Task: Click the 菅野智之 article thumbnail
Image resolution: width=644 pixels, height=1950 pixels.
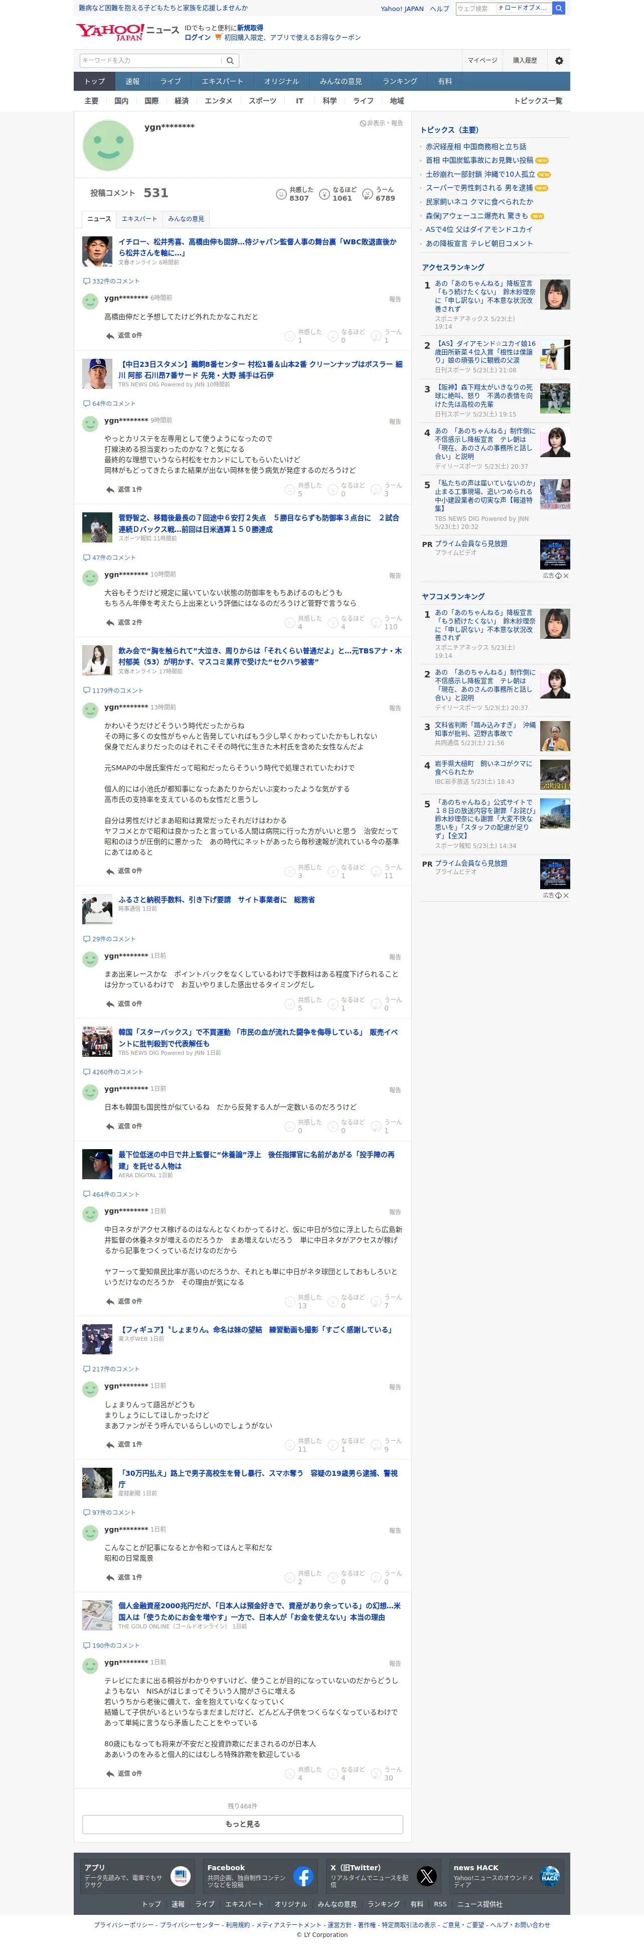Action: 98,527
